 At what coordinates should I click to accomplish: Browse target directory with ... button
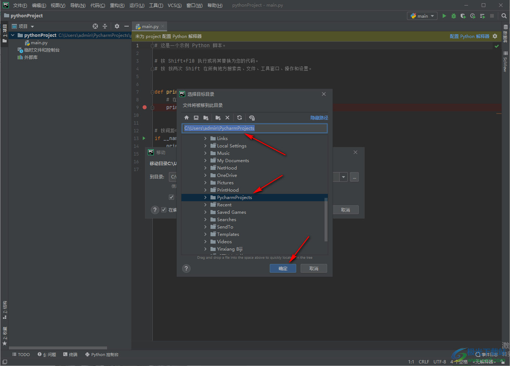point(354,177)
